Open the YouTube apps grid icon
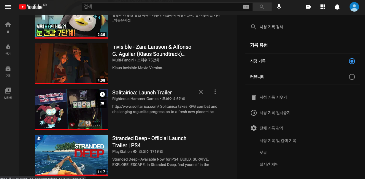Viewport: 365px width, 179px height. tap(323, 7)
